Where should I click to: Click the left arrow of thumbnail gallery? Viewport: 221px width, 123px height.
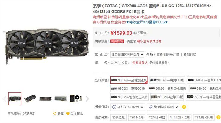[x=4, y=99]
